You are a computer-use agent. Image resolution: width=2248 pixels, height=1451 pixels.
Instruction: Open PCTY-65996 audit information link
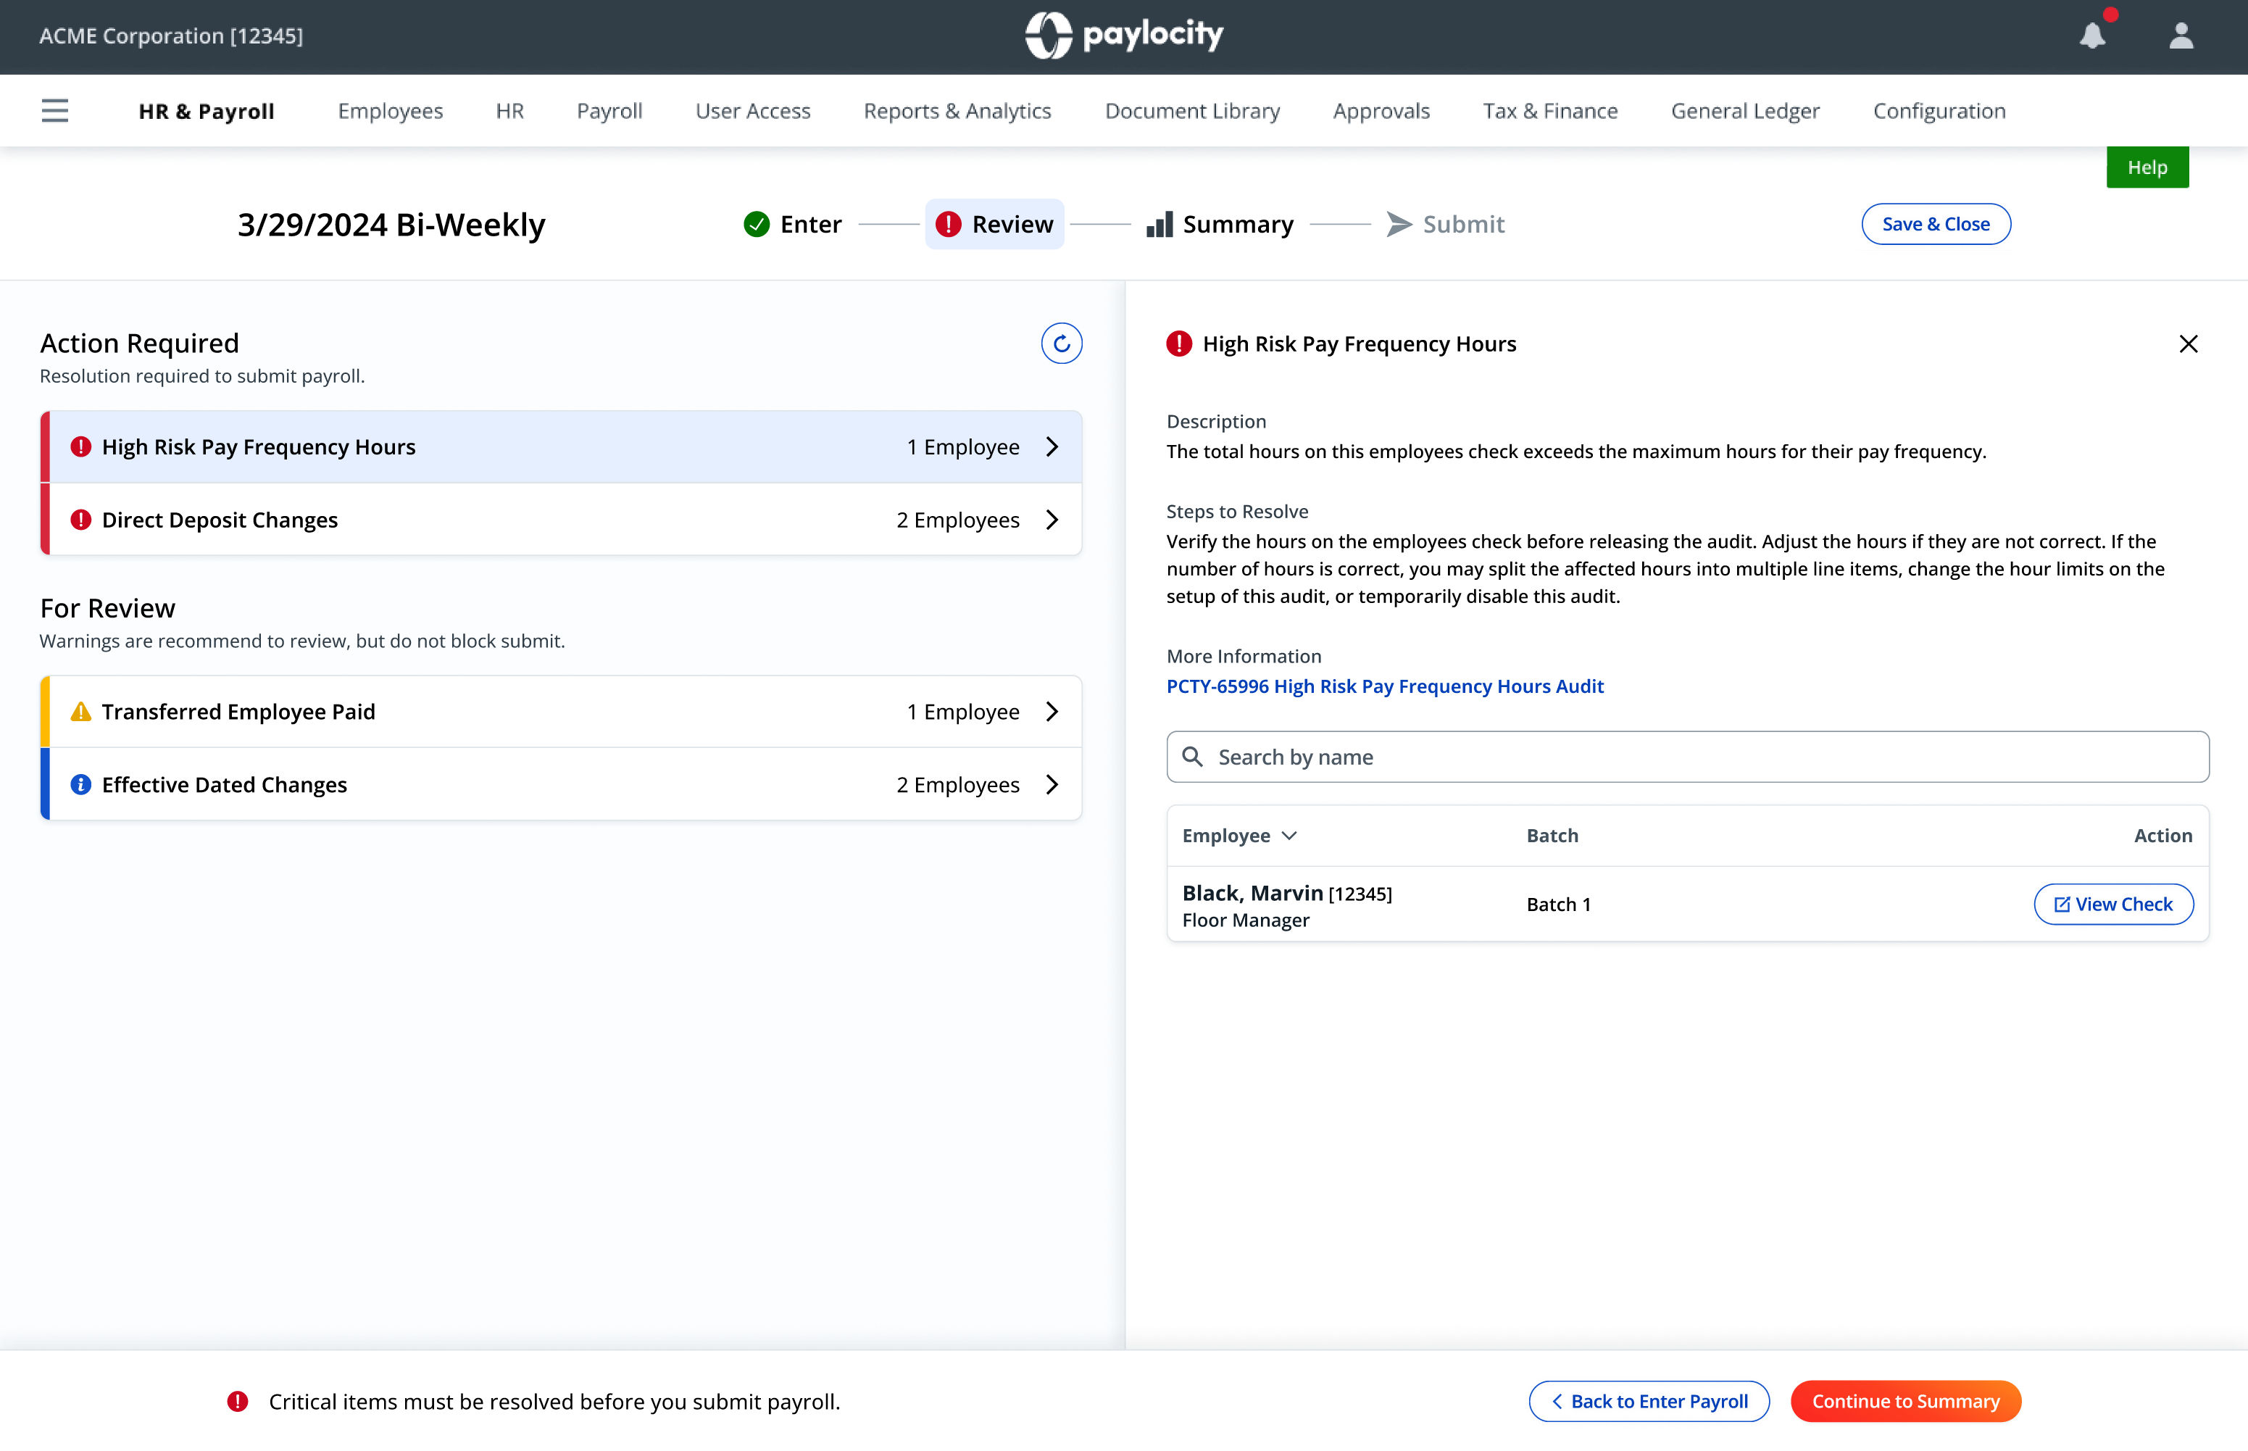pyautogui.click(x=1384, y=686)
